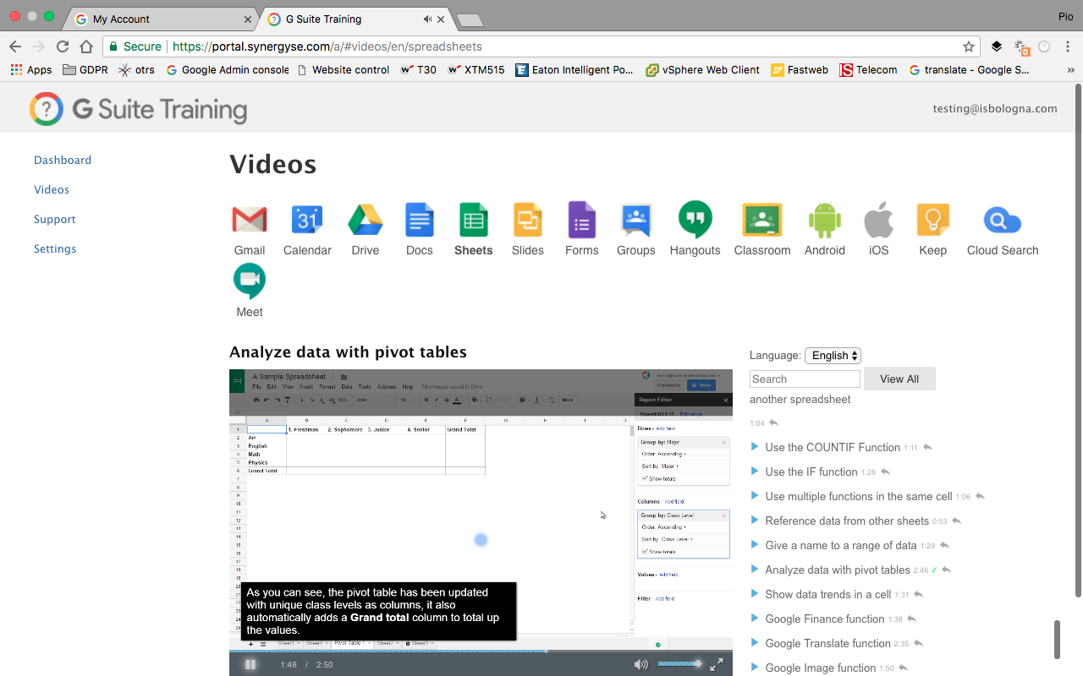1083x676 pixels.
Task: Open the Hangouts videos icon
Action: click(695, 220)
